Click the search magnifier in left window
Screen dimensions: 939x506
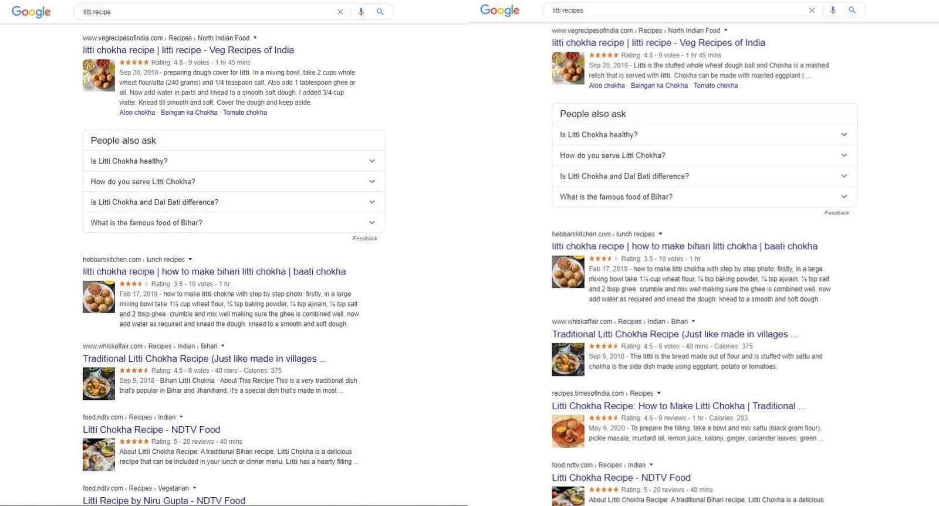[380, 12]
